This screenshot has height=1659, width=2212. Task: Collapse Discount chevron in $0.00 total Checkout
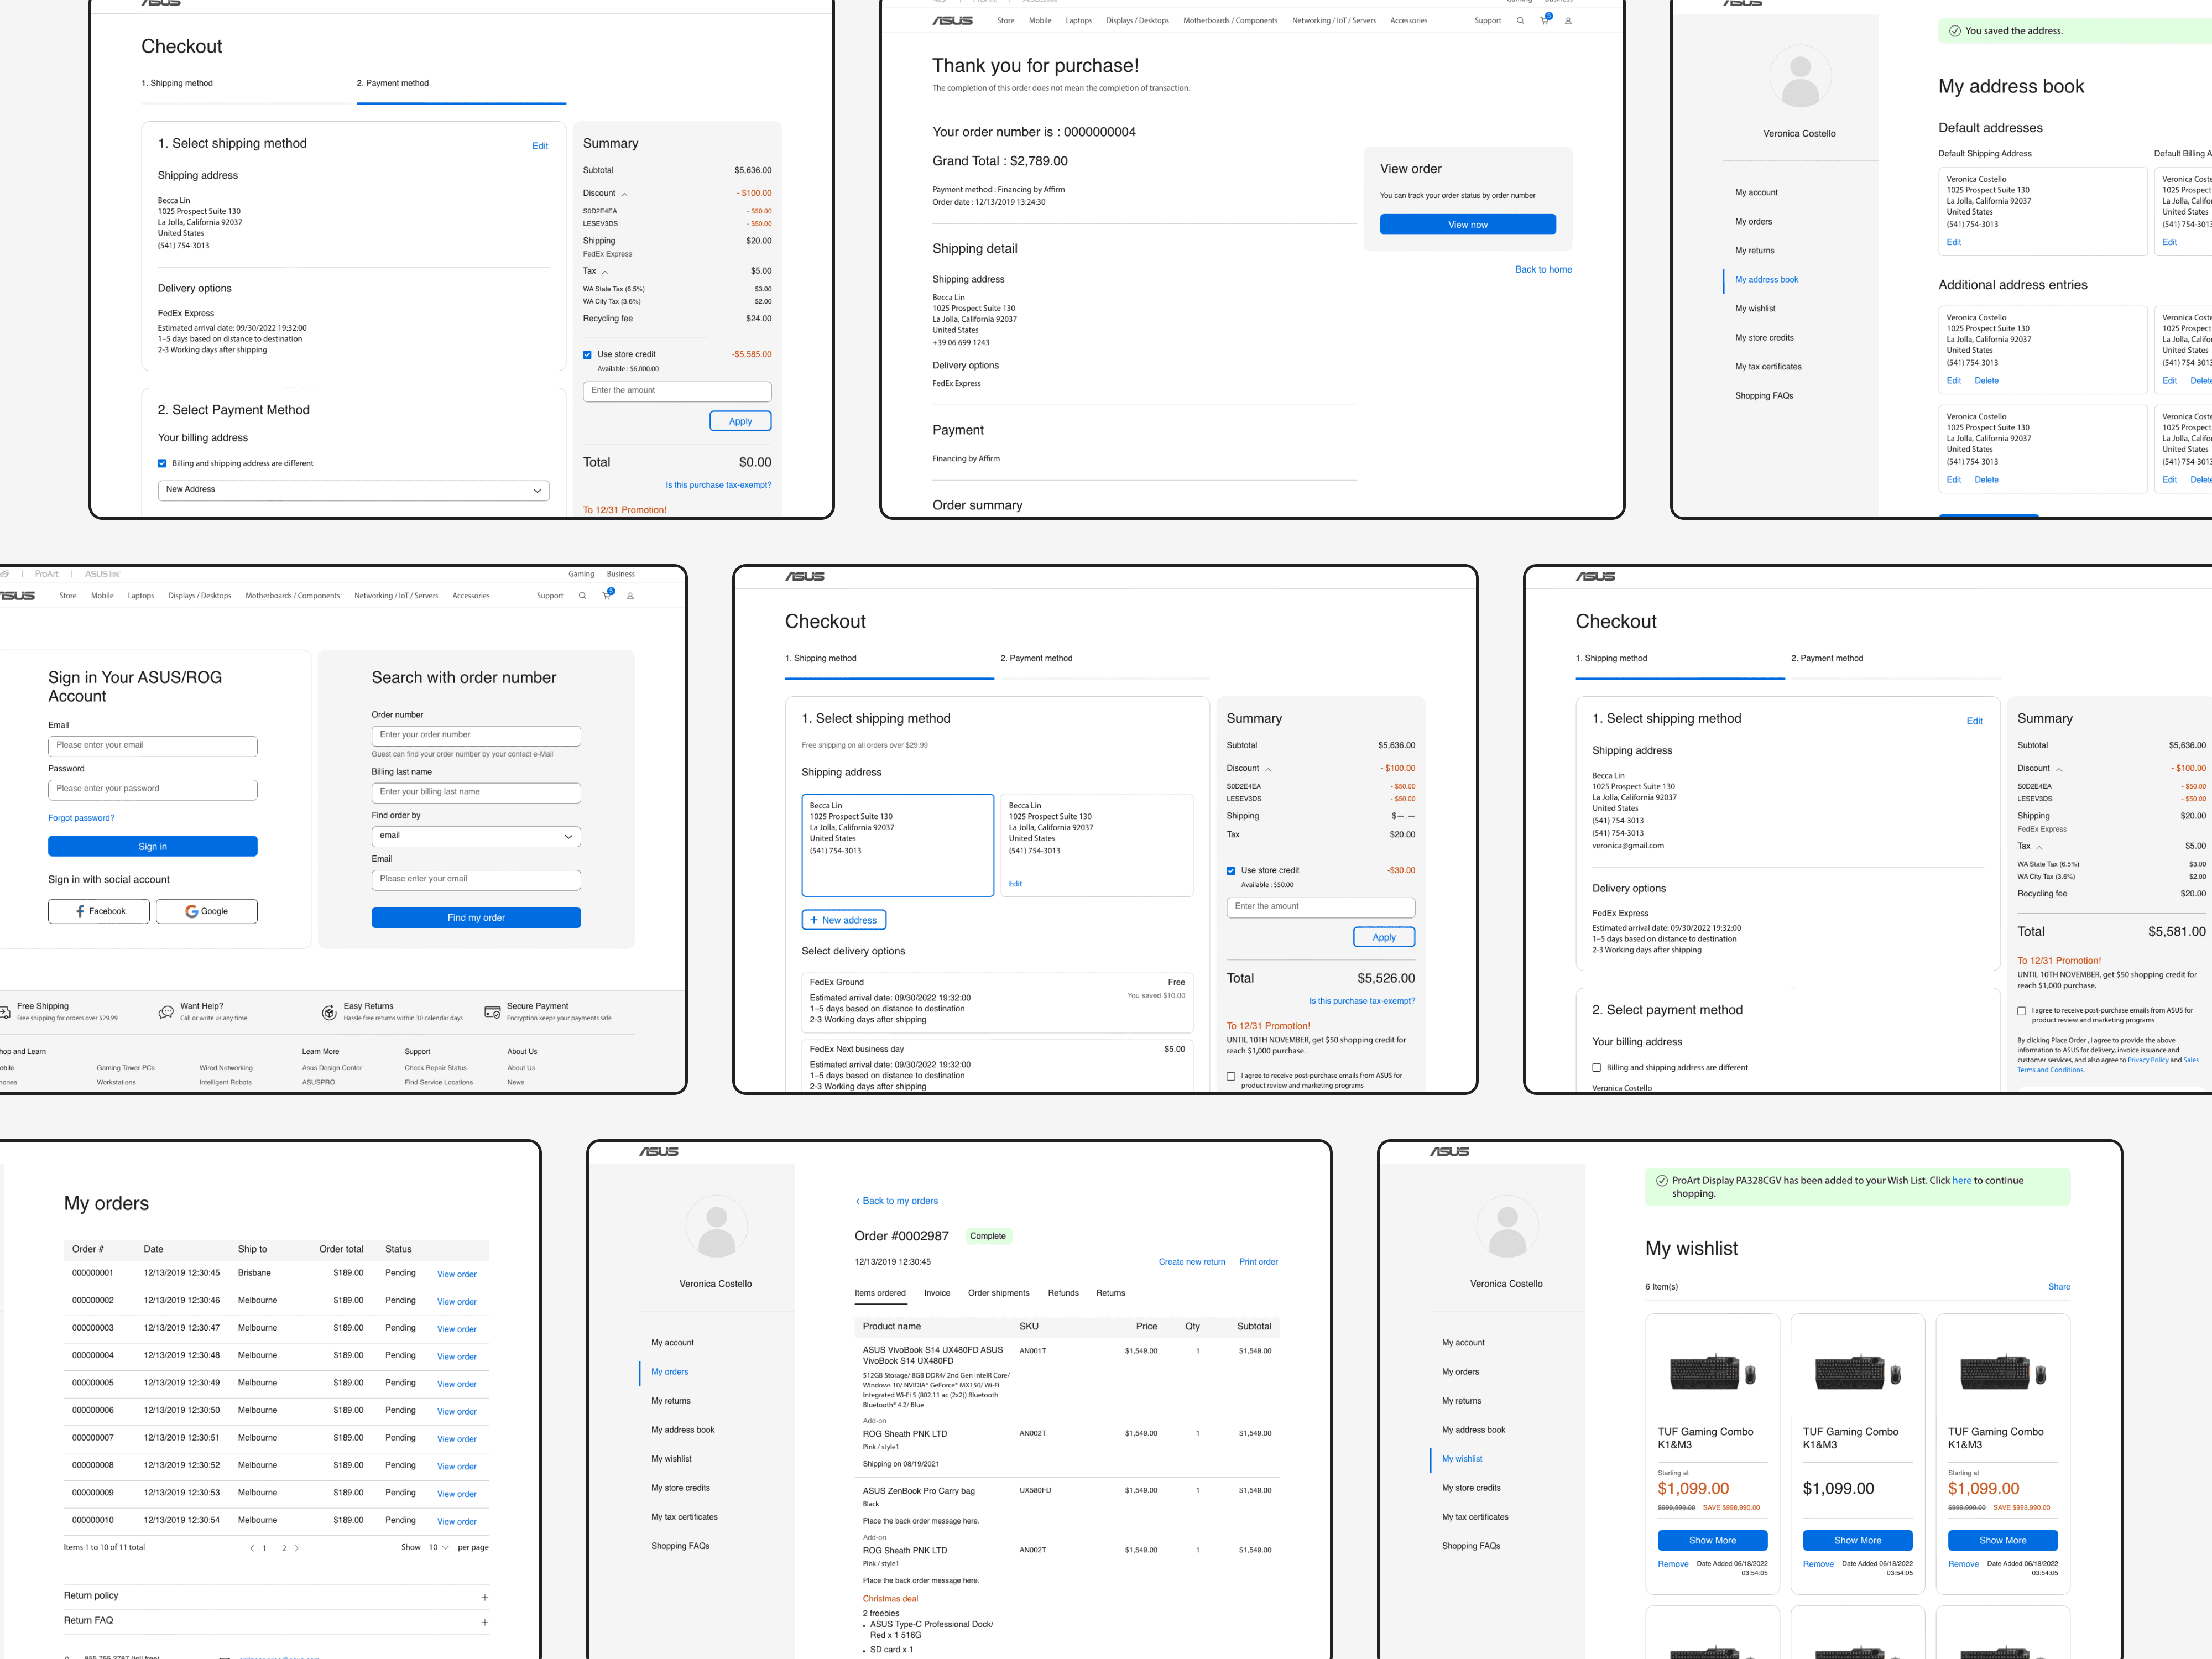[x=625, y=194]
